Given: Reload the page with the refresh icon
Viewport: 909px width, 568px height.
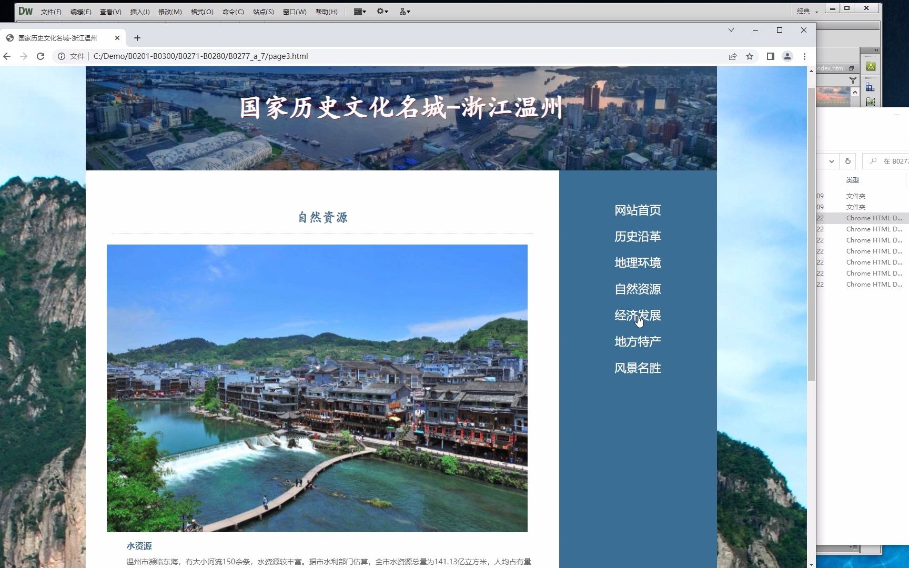Looking at the screenshot, I should coord(41,56).
